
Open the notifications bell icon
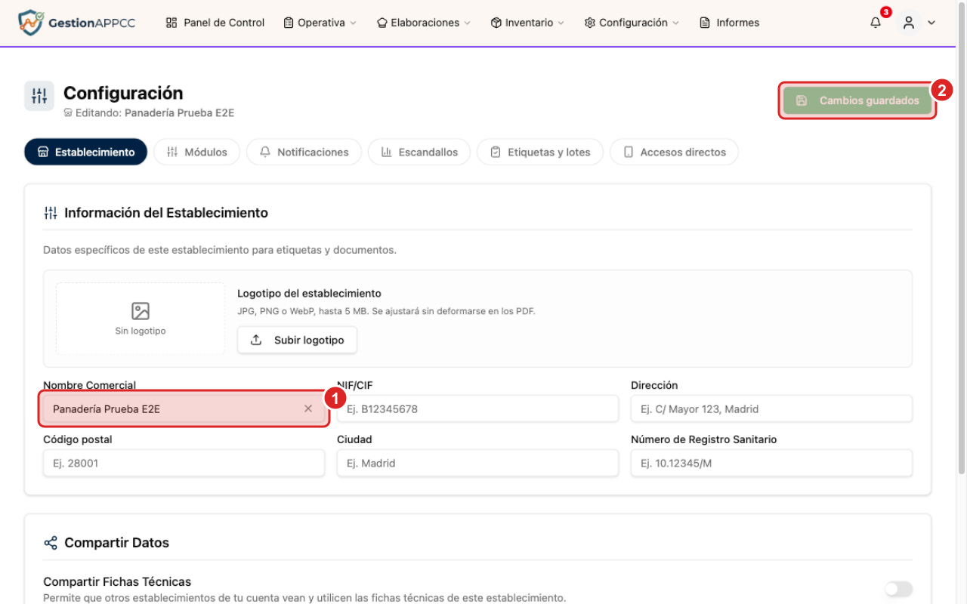click(x=876, y=23)
